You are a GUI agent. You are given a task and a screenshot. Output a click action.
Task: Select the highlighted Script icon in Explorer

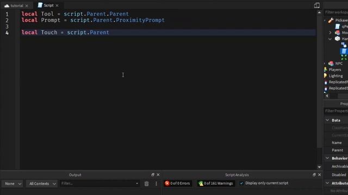[x=344, y=51]
